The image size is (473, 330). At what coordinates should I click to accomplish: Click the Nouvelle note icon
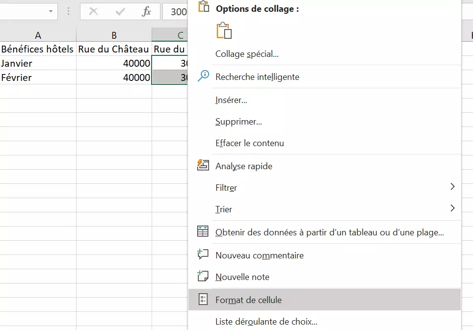tap(203, 276)
